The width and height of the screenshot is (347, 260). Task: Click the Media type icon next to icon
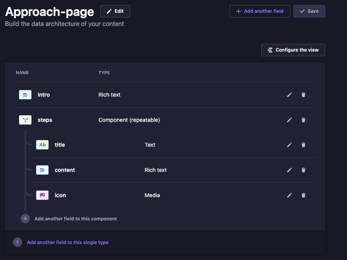click(x=42, y=195)
